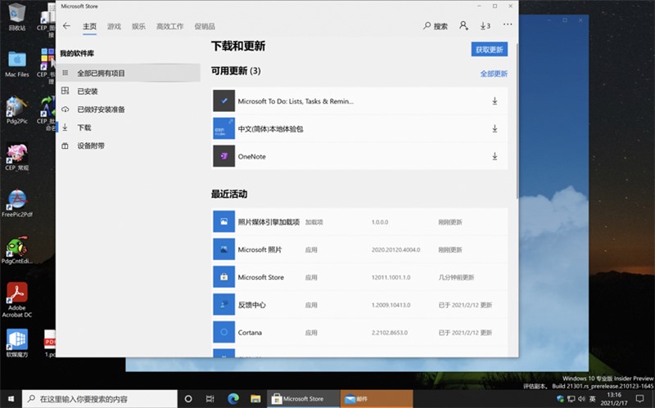Open the Pdg2Pic desktop shortcut
The image size is (655, 408).
17,110
